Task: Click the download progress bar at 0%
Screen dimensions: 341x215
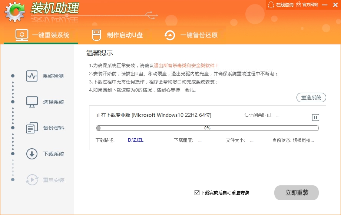Action: click(x=208, y=128)
